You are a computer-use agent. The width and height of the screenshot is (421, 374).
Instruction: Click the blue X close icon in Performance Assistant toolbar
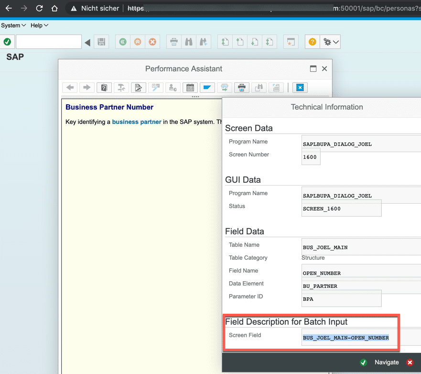coord(300,88)
